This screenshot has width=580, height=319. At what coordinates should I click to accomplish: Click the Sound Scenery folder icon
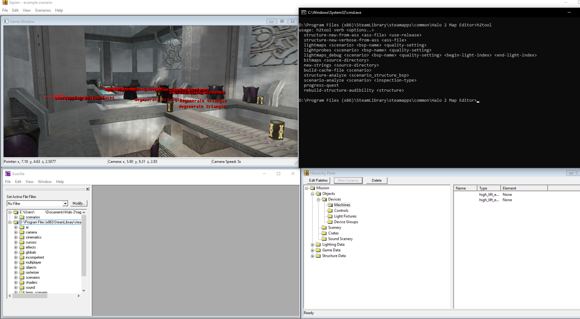325,239
